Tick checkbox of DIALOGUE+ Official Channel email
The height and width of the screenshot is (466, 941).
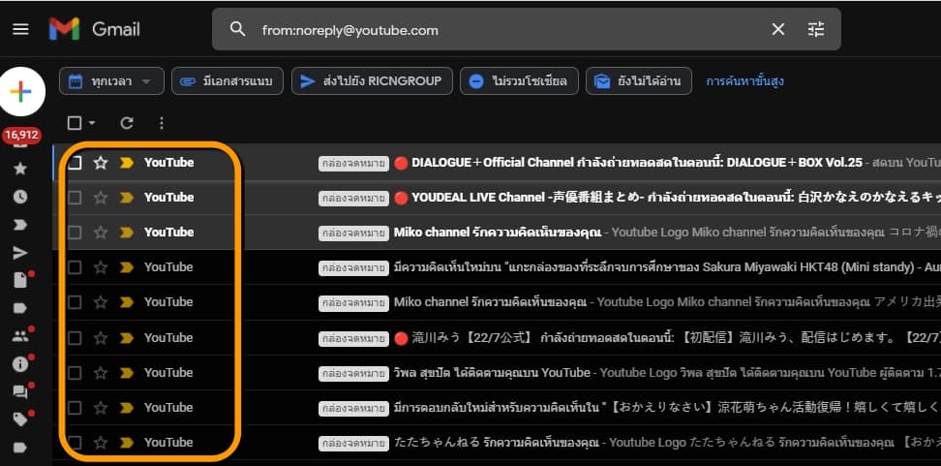point(75,163)
